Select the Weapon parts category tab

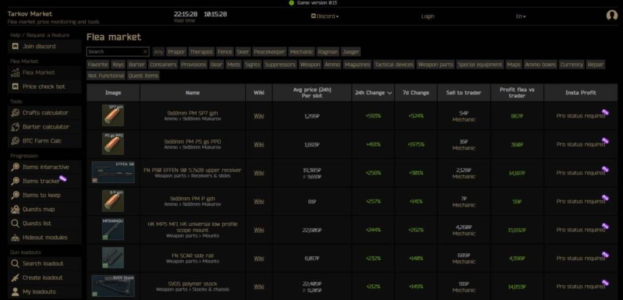[436, 65]
